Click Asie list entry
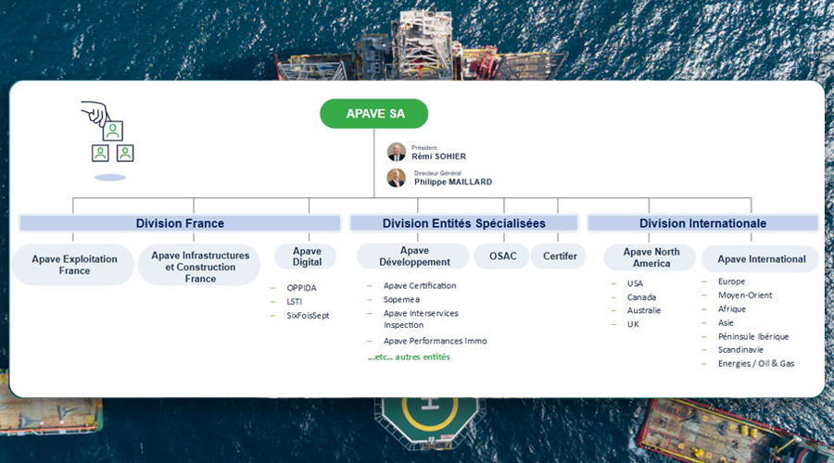 726,322
